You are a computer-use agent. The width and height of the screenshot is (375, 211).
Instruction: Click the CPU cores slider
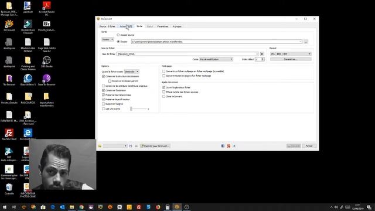[139, 109]
